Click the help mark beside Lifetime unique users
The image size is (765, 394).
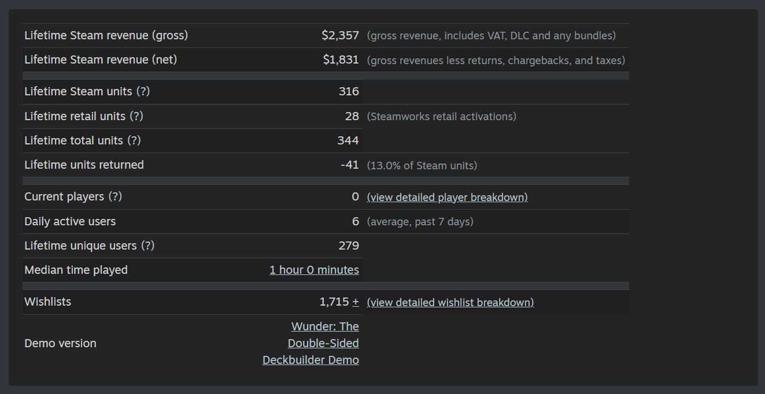(x=147, y=246)
